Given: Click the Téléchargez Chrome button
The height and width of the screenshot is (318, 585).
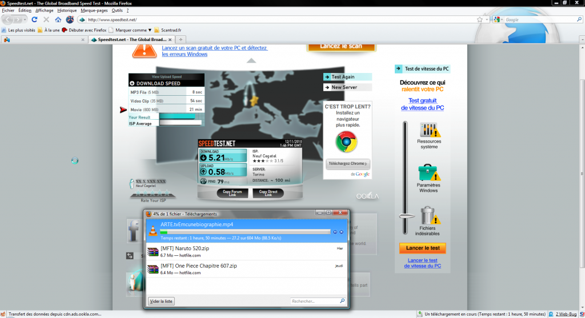Looking at the screenshot, I should [348, 164].
